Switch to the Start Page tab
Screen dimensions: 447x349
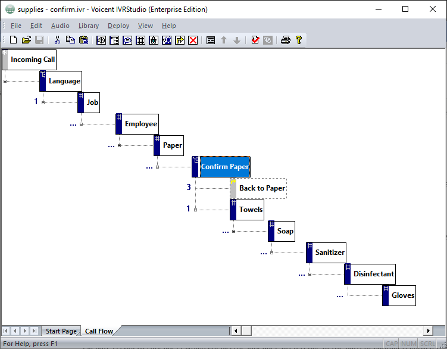61,331
